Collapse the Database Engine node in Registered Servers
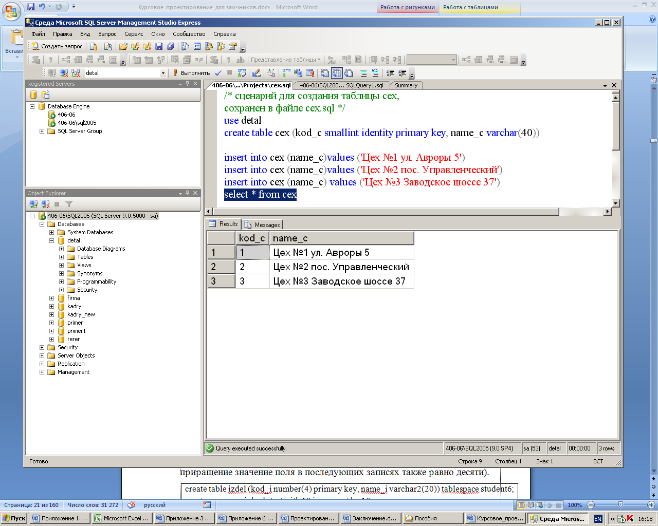This screenshot has width=658, height=526. (x=32, y=106)
